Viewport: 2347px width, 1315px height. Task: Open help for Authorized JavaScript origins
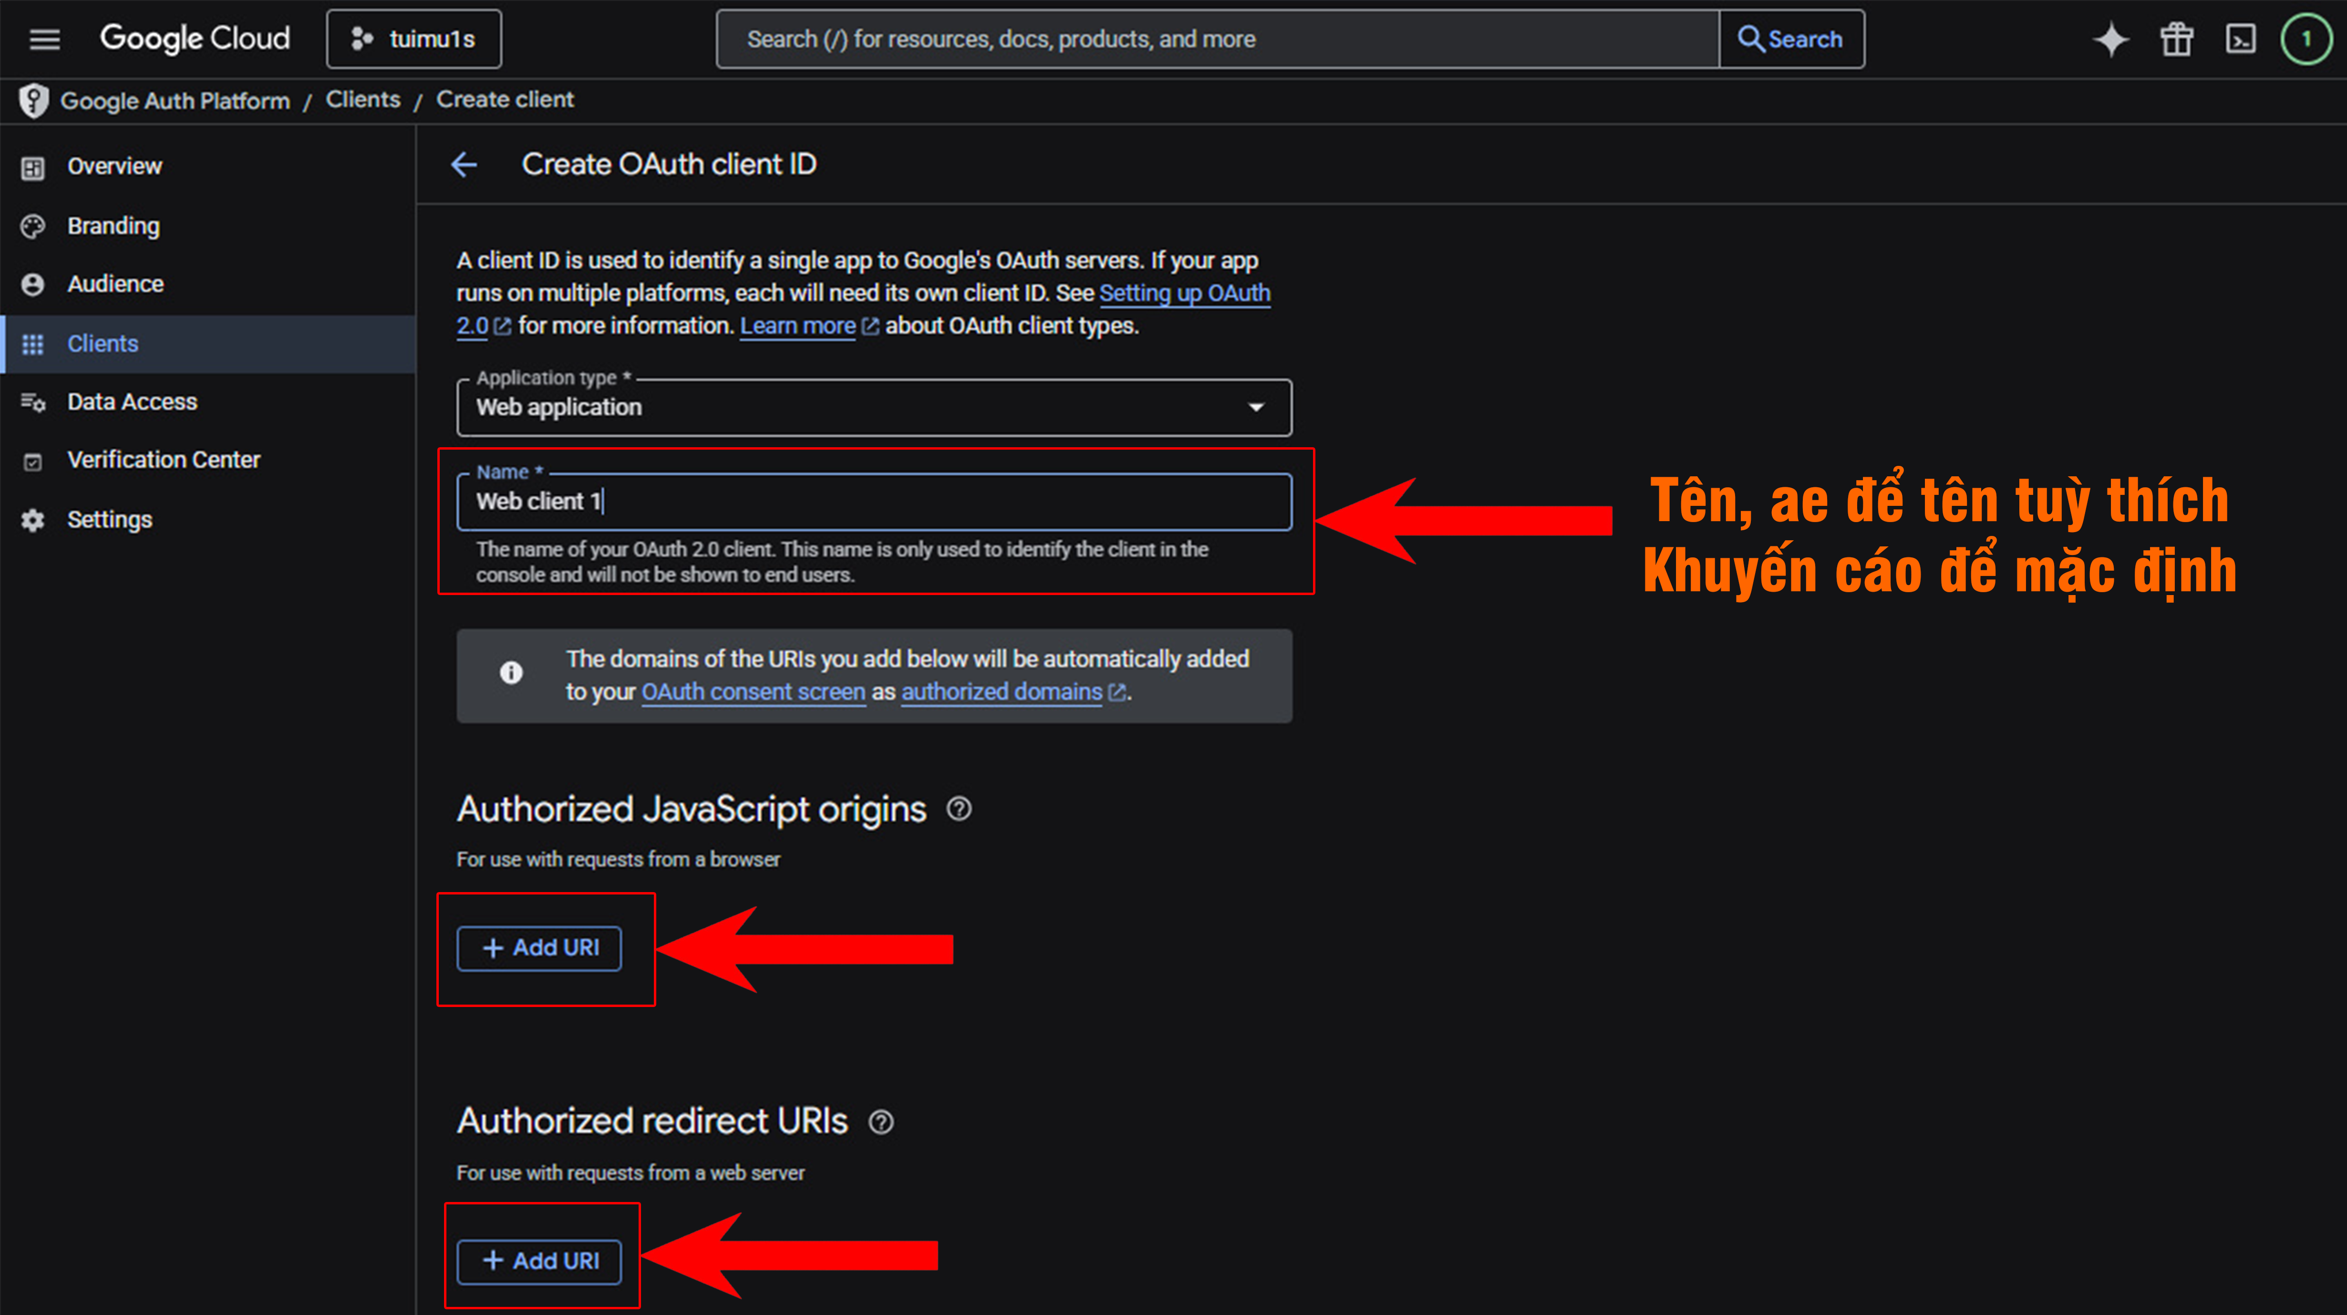(959, 809)
